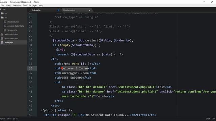This screenshot has width=216, height=121.
Task: Open the Help menu
Action: pyautogui.click(x=41, y=5)
